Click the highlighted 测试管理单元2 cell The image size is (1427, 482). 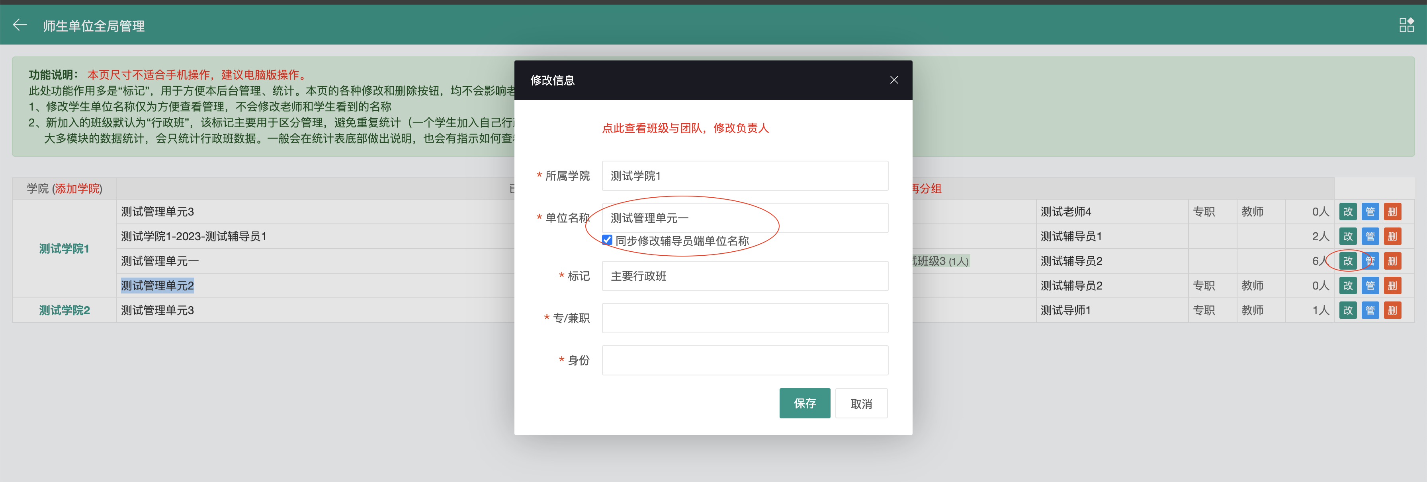(x=157, y=286)
